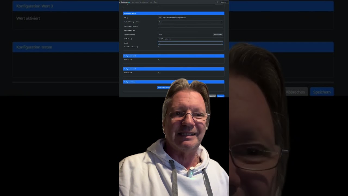Click the URL input field with Shelly address
348x196 pixels.
tap(192, 18)
